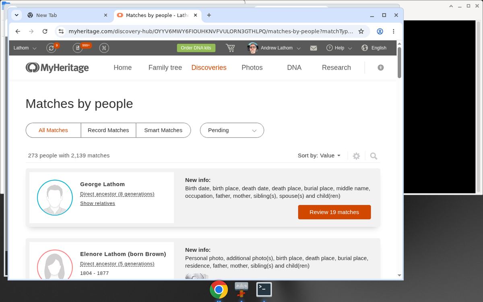The image size is (483, 302).
Task: Reload the page in Chrome
Action: point(45,31)
